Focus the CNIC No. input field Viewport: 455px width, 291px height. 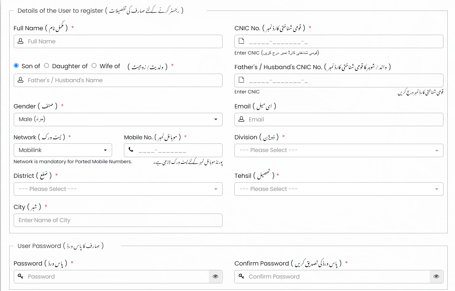[x=339, y=41]
